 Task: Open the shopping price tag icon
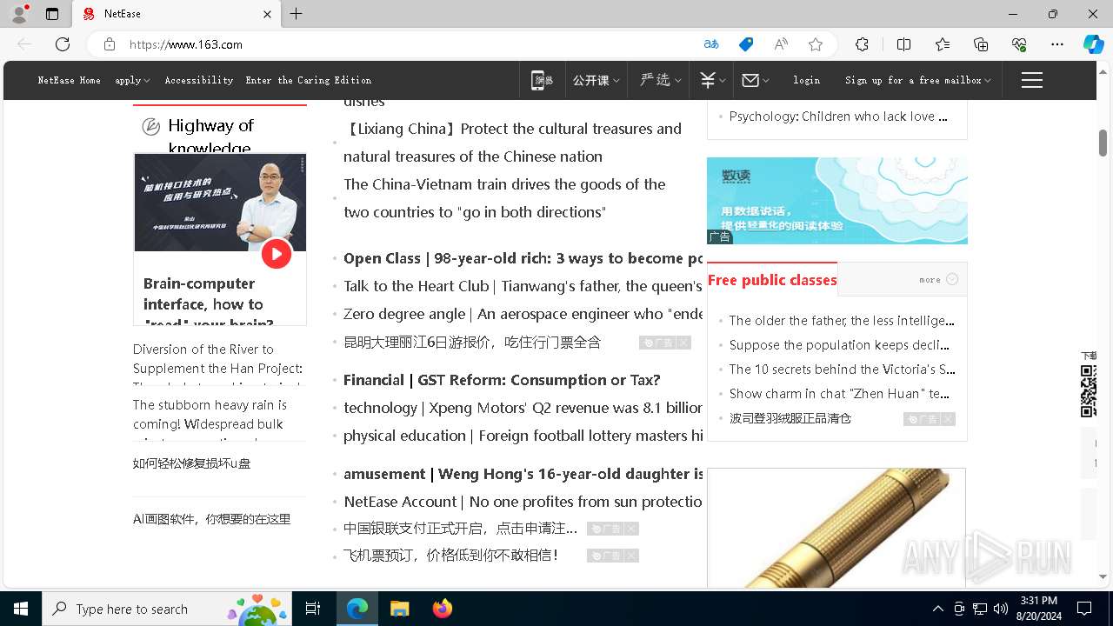pos(746,44)
